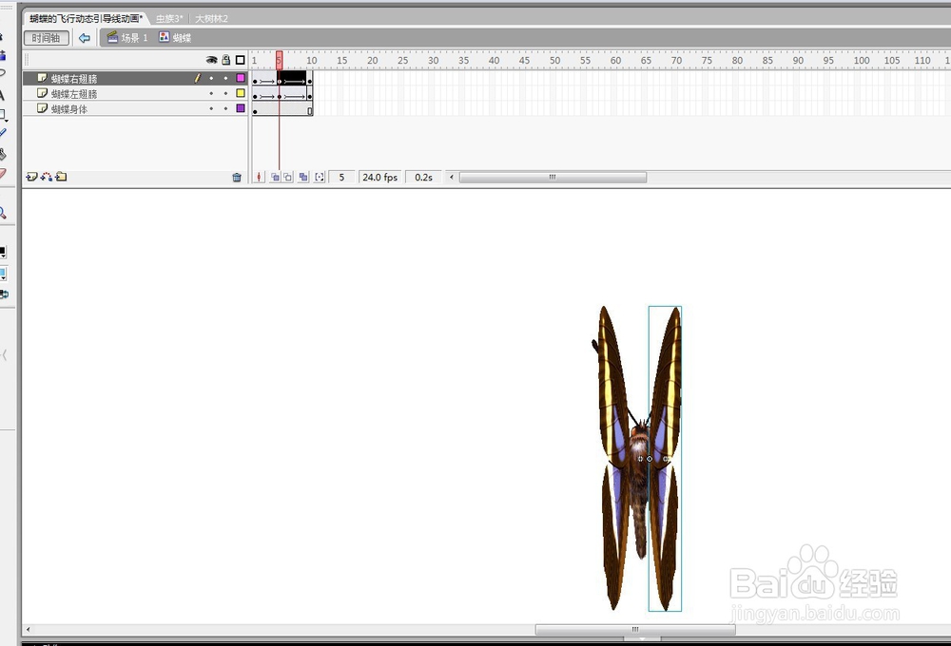Select the 蝴蝶左翅膀 layer name

point(74,94)
